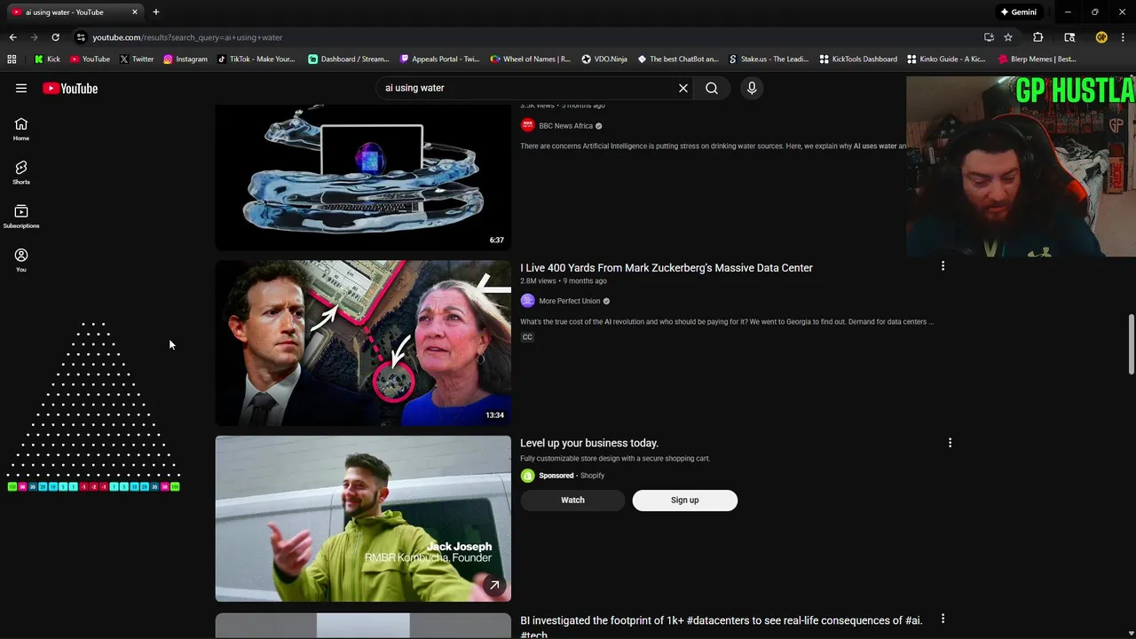The height and width of the screenshot is (639, 1136).
Task: Click the external-link arrow on the Shopify ad
Action: tap(494, 585)
